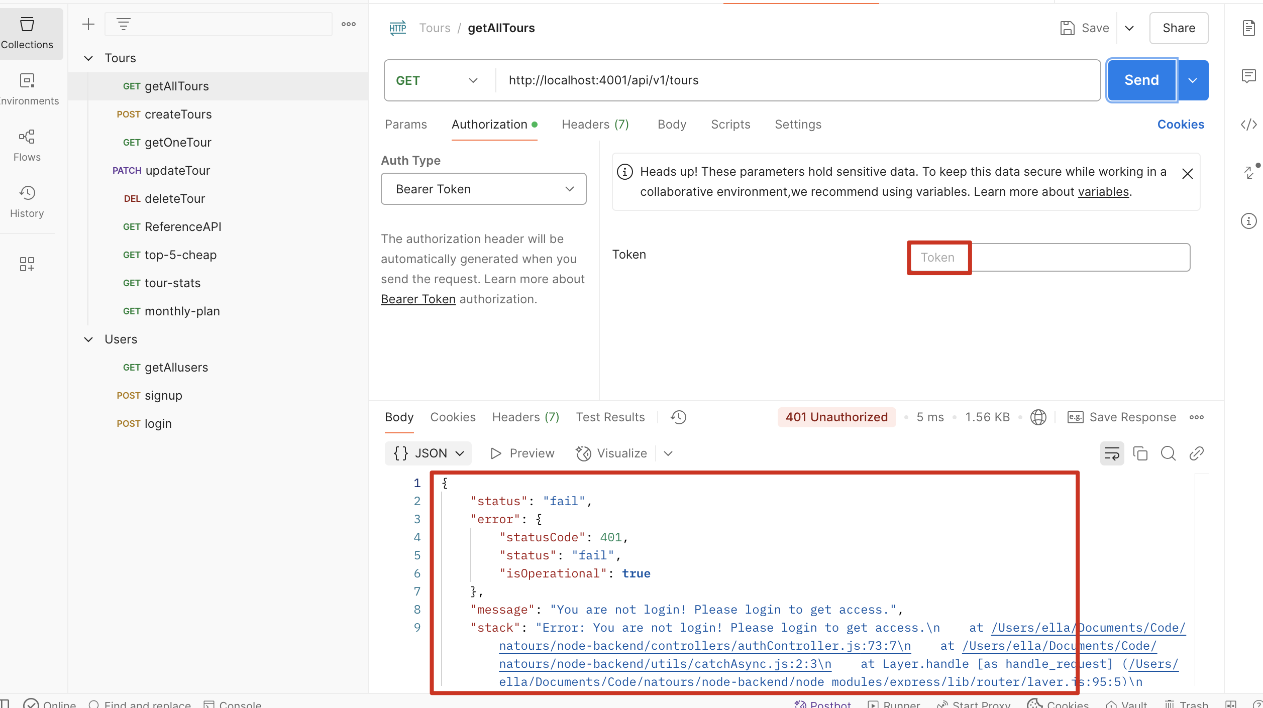Click the response history clock icon
Image resolution: width=1263 pixels, height=708 pixels.
tap(678, 417)
